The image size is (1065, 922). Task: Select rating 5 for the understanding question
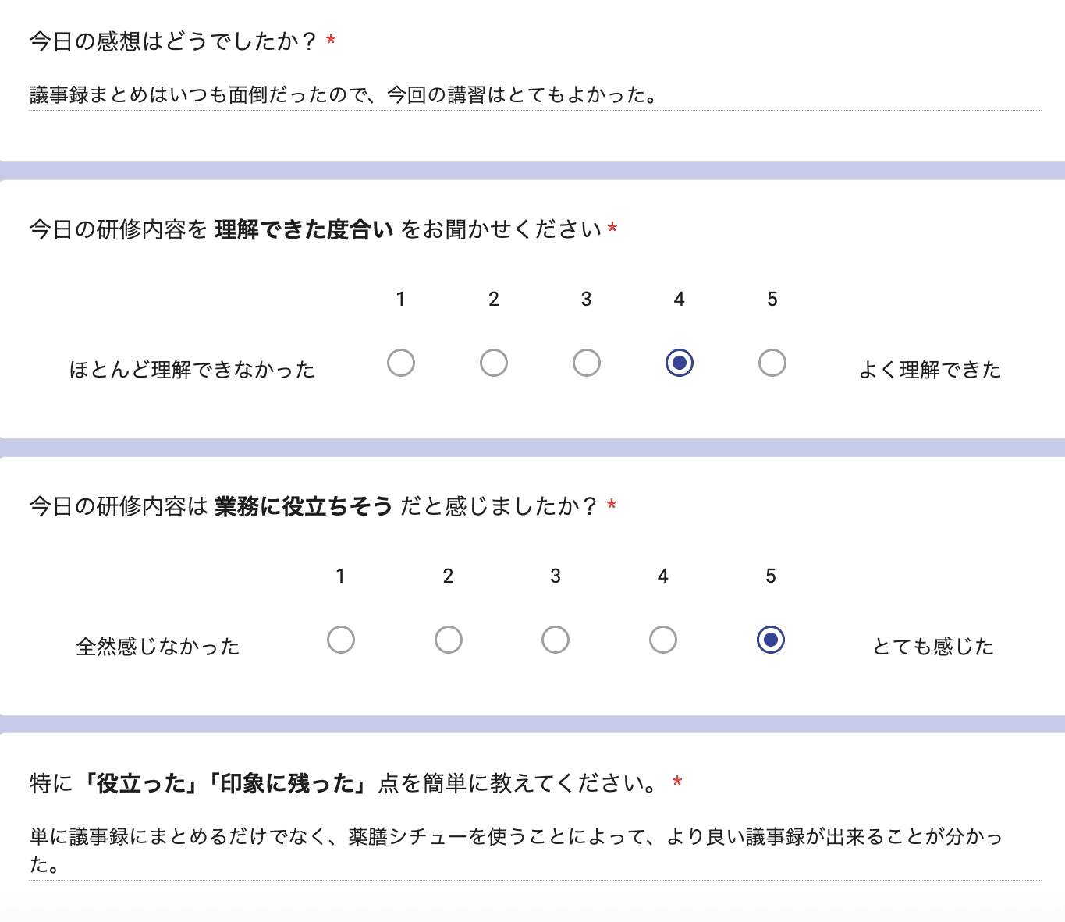tap(771, 362)
